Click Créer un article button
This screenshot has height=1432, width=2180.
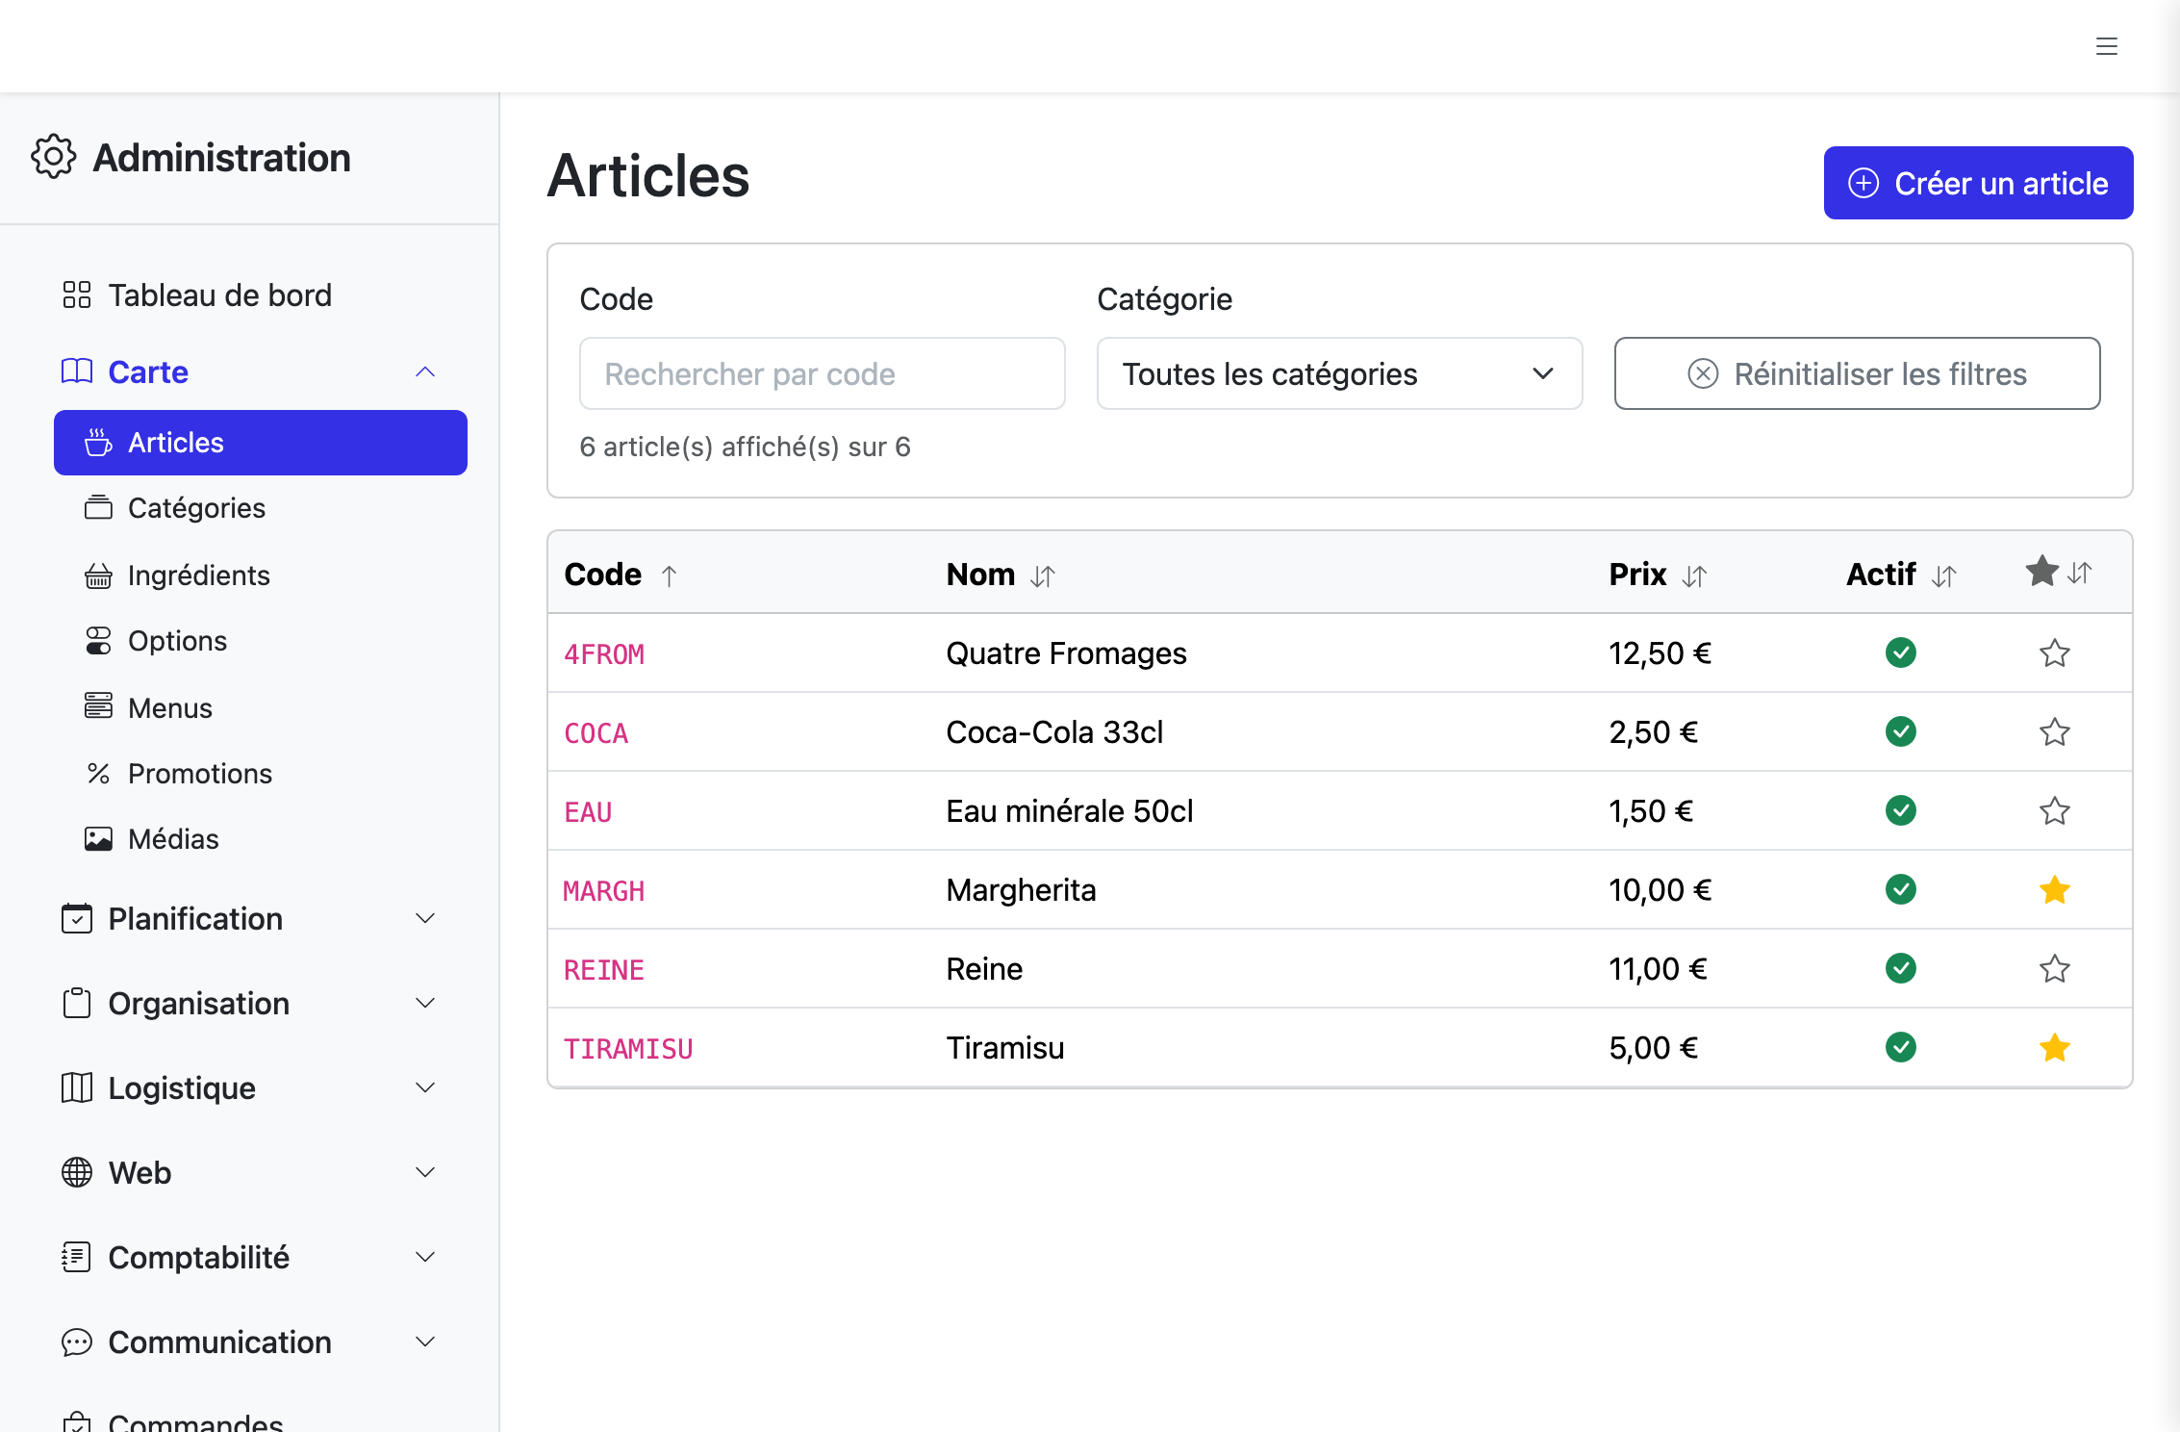1978,183
